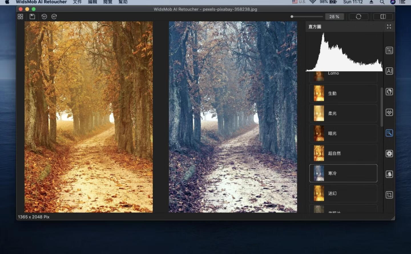Image resolution: width=411 pixels, height=254 pixels.
Task: Click the zoom slider handle
Action: click(292, 16)
